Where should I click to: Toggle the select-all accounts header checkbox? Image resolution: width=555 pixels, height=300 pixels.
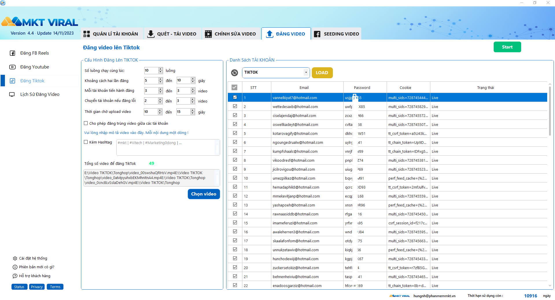coord(235,87)
